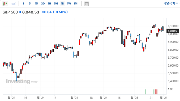Click the 18 date axis label
Image resolution: width=180 pixels, height=101 pixels.
coord(91,98)
